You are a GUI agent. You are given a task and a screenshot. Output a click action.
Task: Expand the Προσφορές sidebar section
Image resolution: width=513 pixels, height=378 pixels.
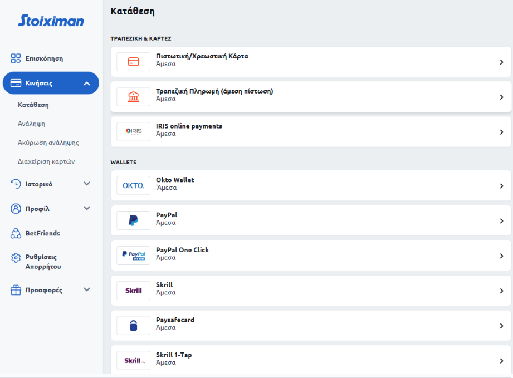tap(87, 289)
